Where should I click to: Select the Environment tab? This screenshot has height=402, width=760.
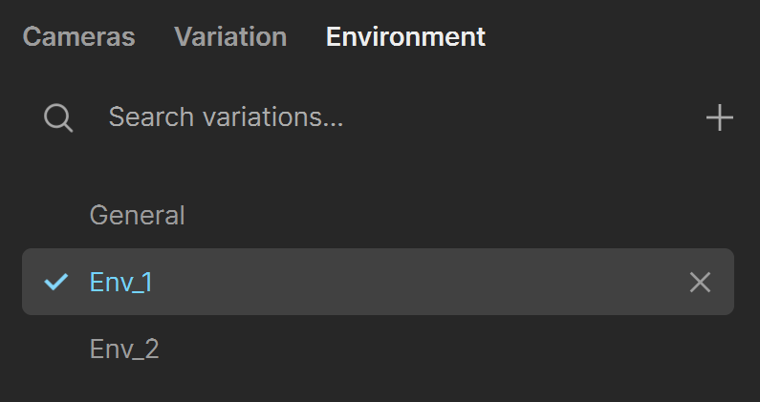click(x=405, y=37)
